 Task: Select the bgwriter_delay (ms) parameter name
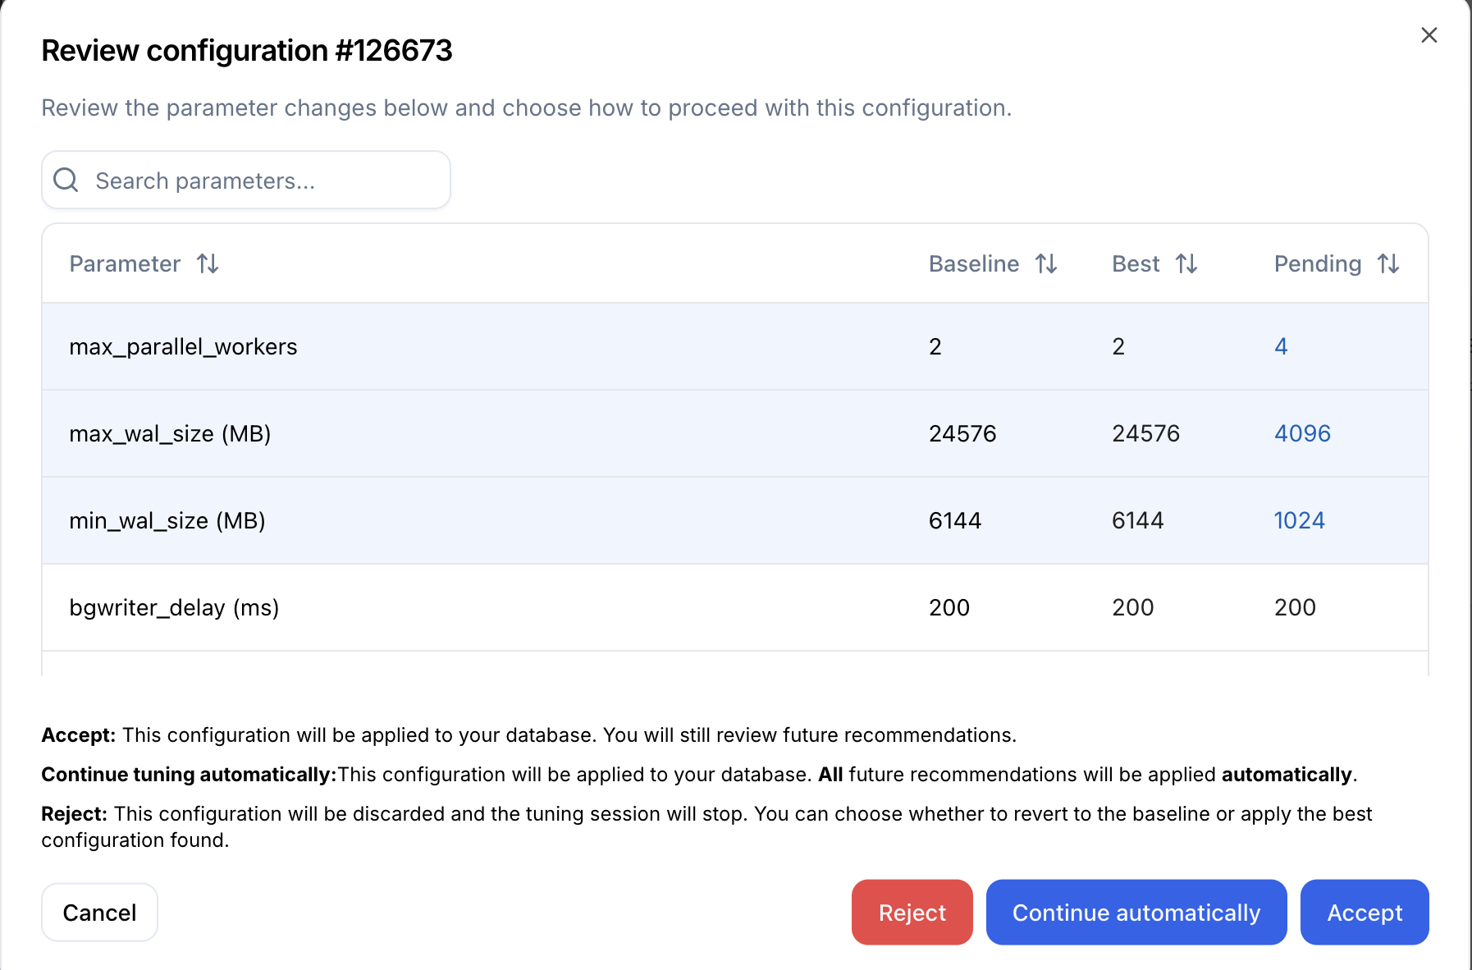click(x=174, y=607)
